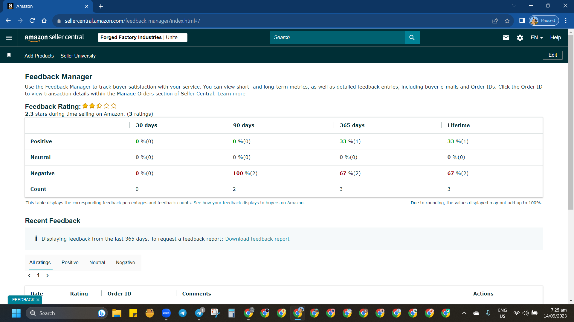Reload the page
The height and width of the screenshot is (322, 574).
[32, 21]
